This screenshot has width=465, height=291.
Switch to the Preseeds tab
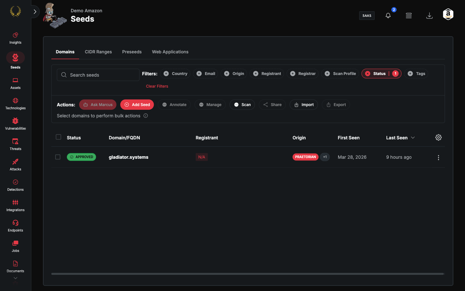click(132, 52)
